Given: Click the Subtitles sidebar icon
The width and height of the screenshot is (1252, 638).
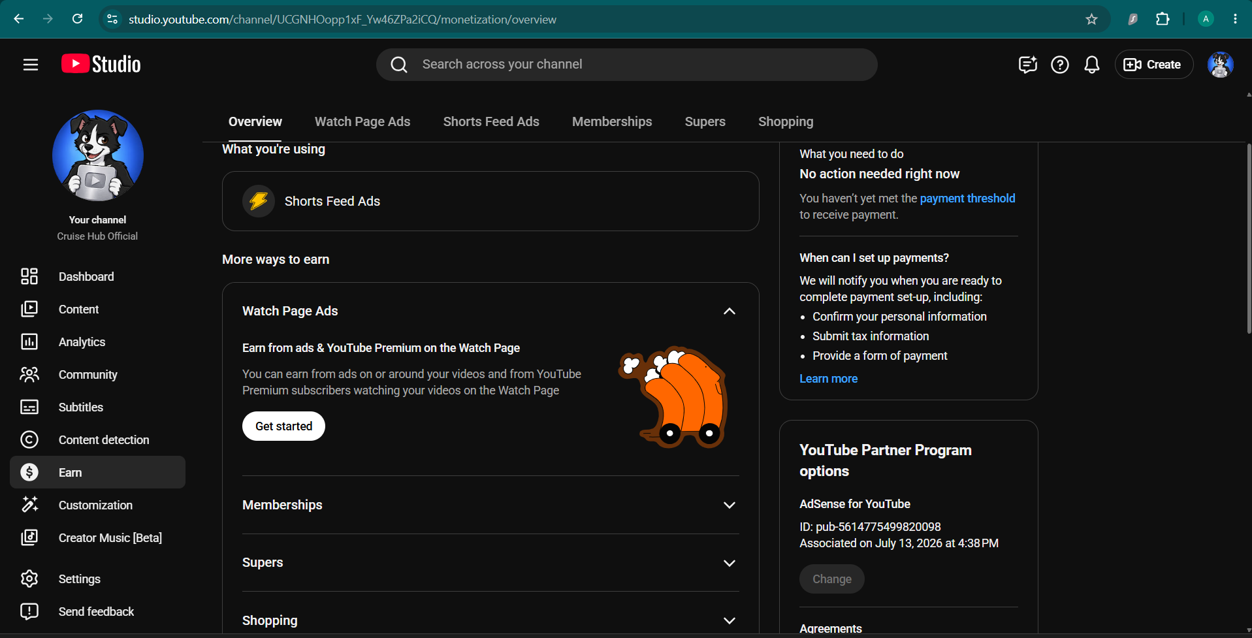Looking at the screenshot, I should point(29,407).
